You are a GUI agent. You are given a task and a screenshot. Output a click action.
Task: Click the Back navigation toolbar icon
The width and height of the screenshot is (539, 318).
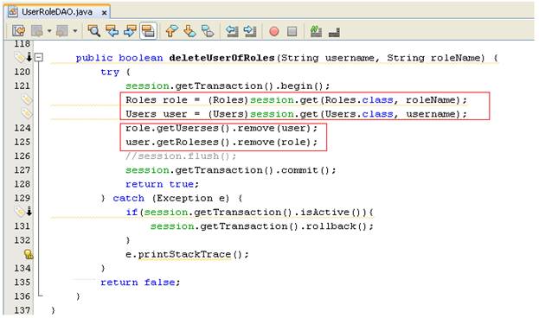pos(37,31)
